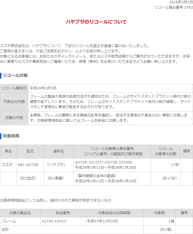Viewport: 193px width, 234px height.
Task: Select the cell 1個
Action: coord(160,221)
